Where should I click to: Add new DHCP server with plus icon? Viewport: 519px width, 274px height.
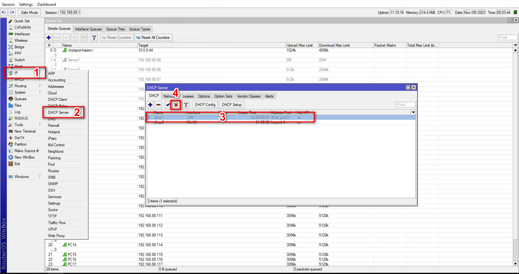pyautogui.click(x=150, y=105)
